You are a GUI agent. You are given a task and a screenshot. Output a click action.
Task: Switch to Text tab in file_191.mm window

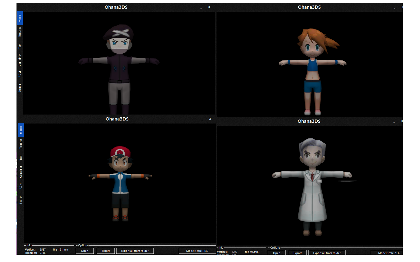[21, 158]
